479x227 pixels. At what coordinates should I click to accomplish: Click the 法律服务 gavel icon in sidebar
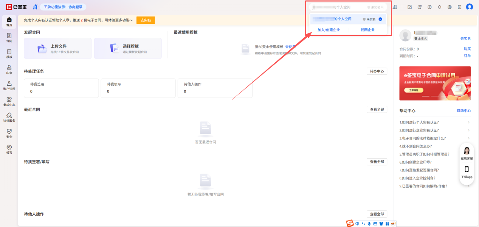pyautogui.click(x=9, y=117)
